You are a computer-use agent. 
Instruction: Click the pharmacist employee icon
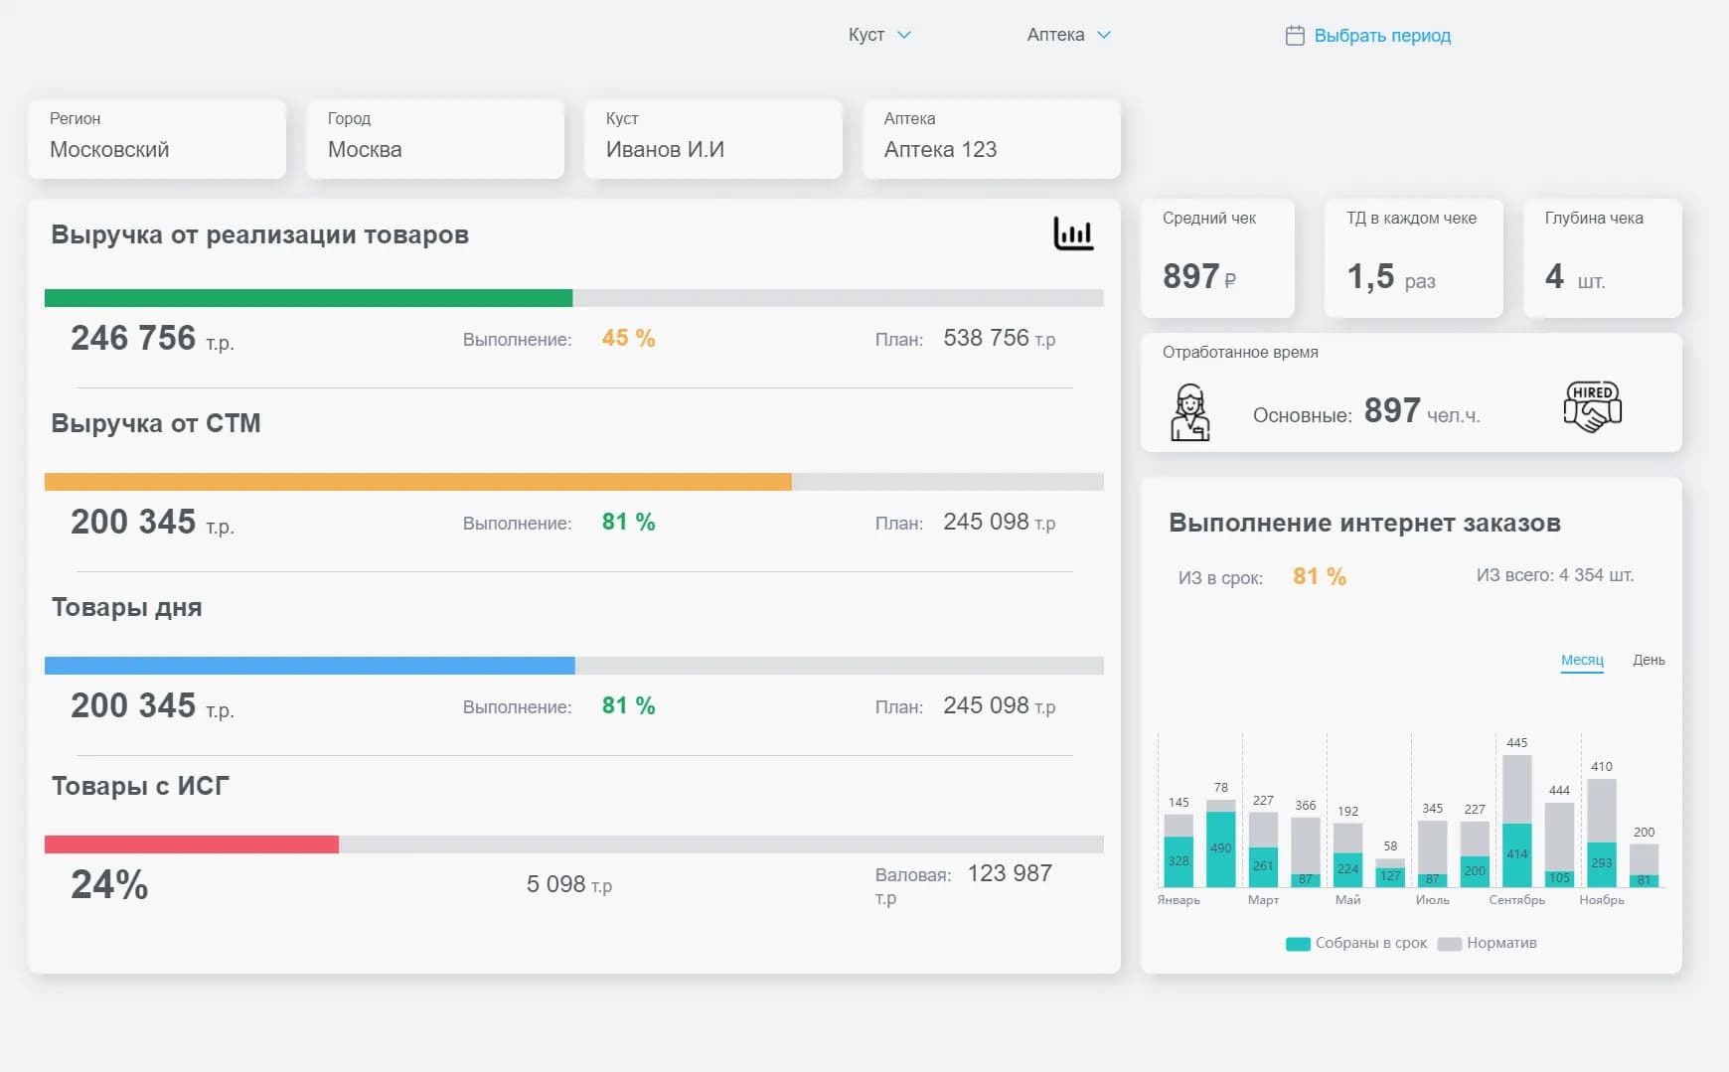[x=1189, y=411]
